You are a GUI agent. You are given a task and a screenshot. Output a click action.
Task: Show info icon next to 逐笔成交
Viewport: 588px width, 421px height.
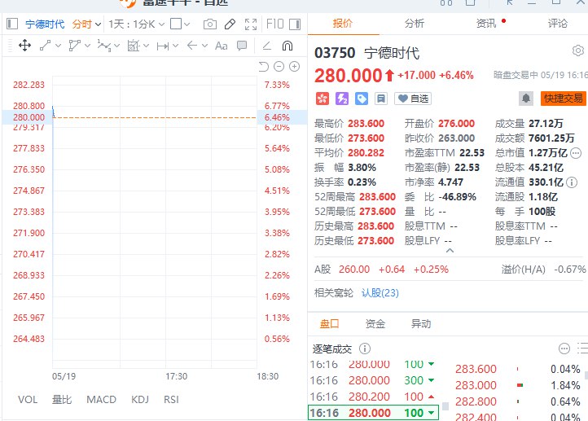tap(365, 349)
